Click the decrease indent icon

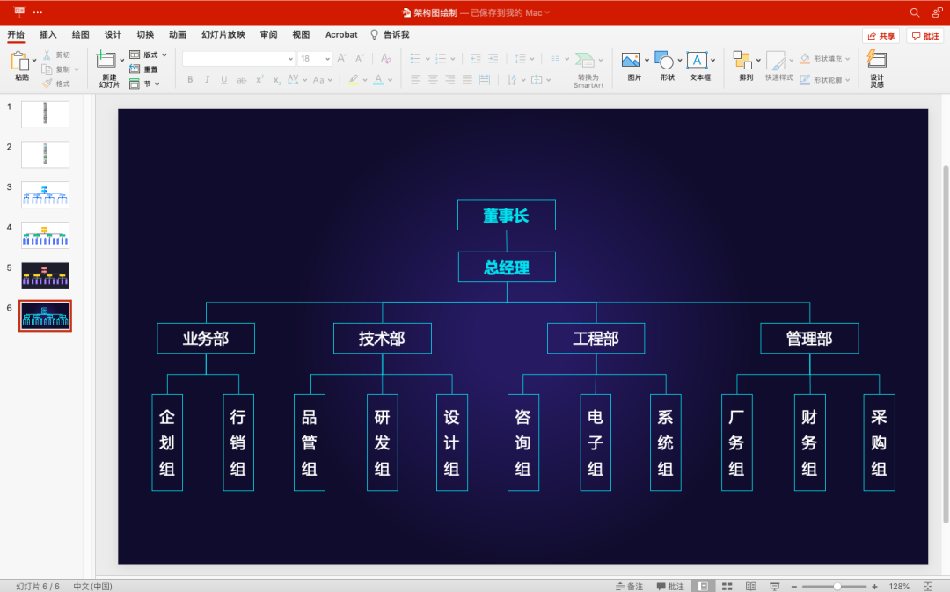coord(476,59)
